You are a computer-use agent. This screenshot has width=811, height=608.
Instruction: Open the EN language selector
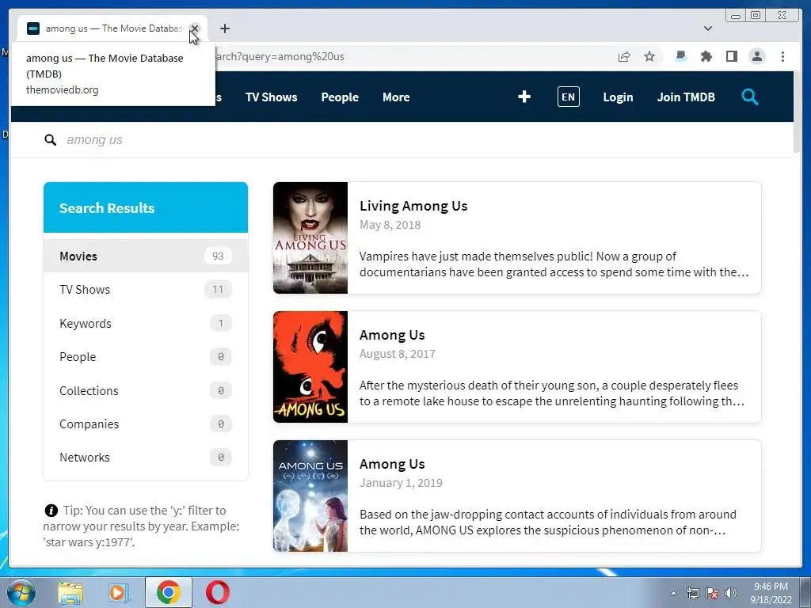pyautogui.click(x=569, y=97)
